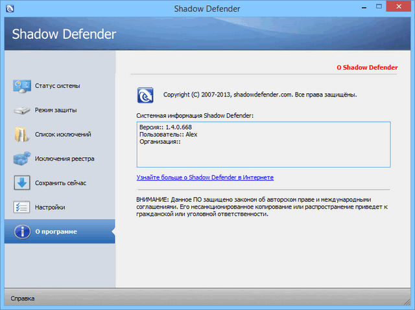Click the Protection Mode drive icon
This screenshot has height=310, width=415.
coord(22,110)
